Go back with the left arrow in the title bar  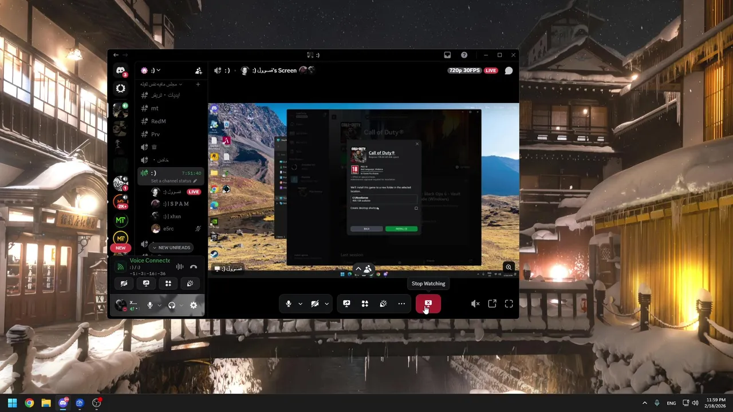[116, 55]
